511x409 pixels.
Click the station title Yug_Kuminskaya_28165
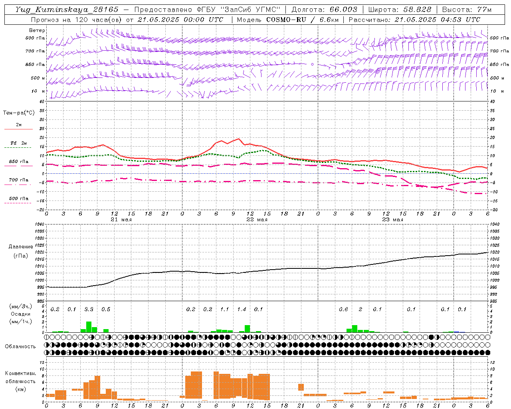pyautogui.click(x=67, y=10)
